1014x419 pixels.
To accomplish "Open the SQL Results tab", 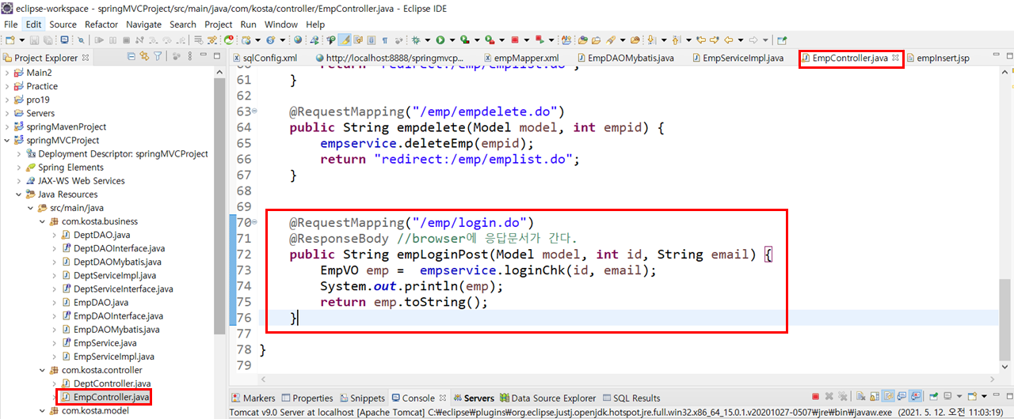I will [x=632, y=398].
